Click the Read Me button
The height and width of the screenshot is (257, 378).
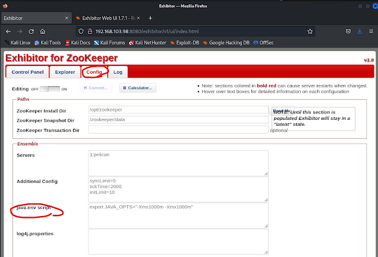pyautogui.click(x=281, y=110)
